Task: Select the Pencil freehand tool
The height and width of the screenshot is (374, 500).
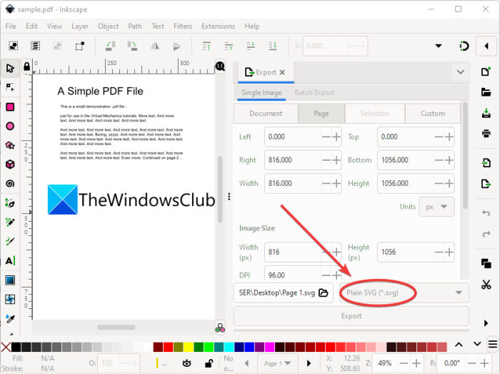Action: tap(10, 222)
